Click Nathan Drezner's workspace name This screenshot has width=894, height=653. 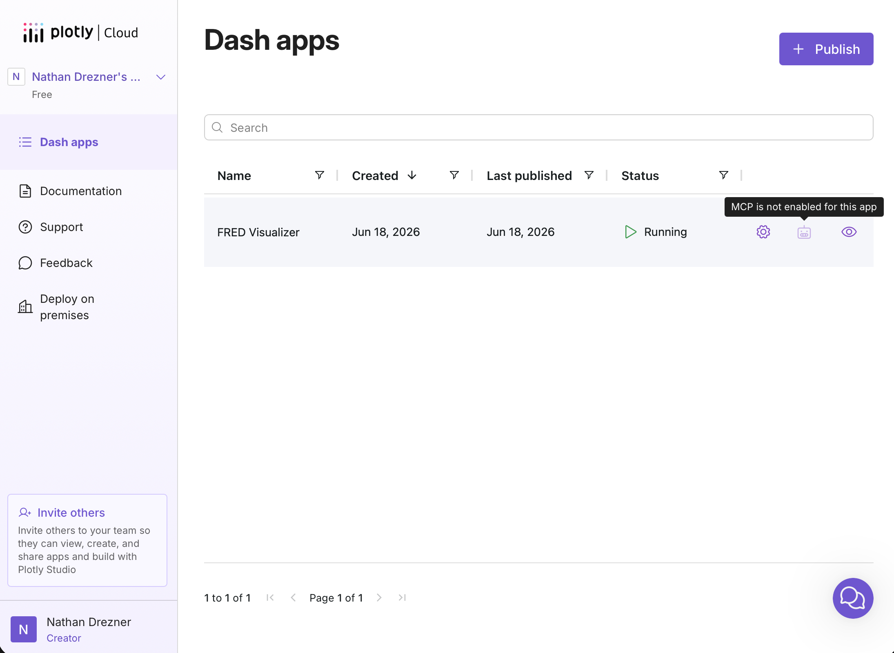[x=86, y=77]
